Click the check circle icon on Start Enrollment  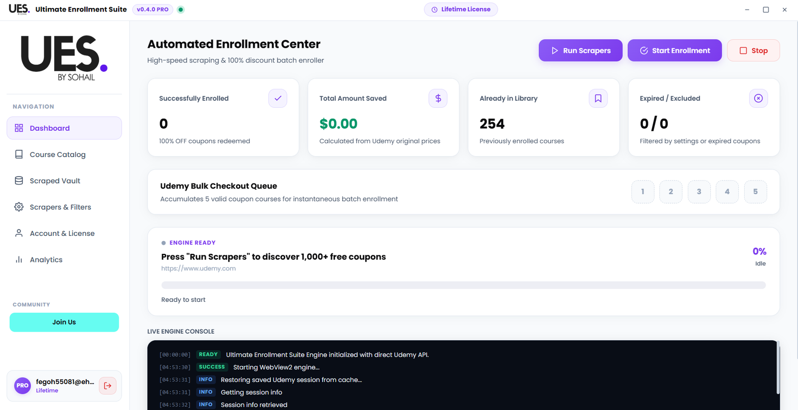[644, 50]
